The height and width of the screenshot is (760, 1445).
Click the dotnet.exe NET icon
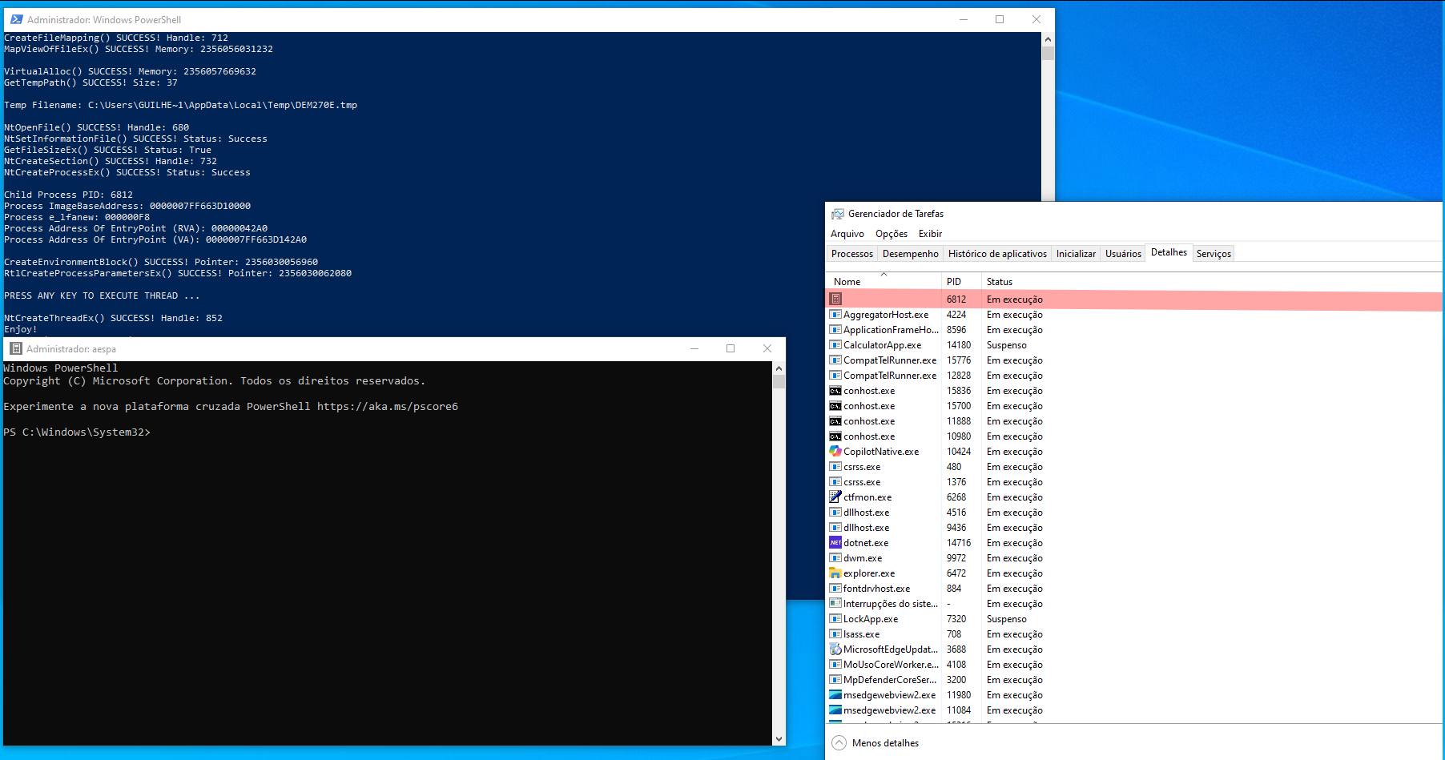click(x=835, y=542)
